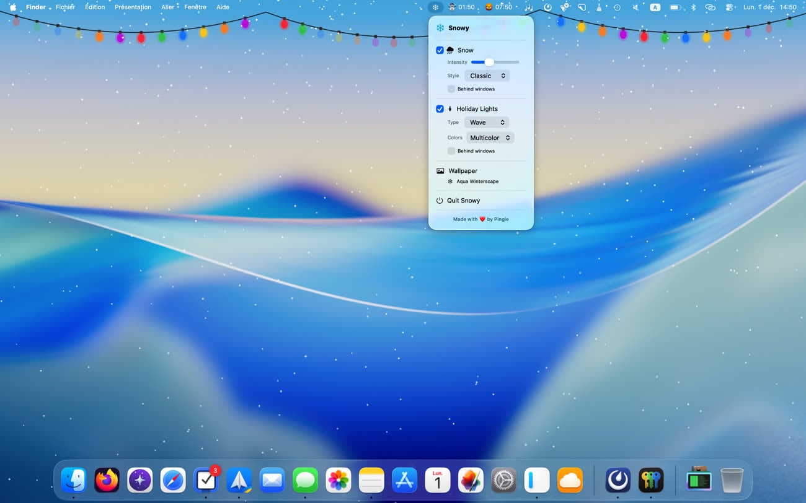
Task: Disable the Snow checkbox
Action: click(x=440, y=50)
